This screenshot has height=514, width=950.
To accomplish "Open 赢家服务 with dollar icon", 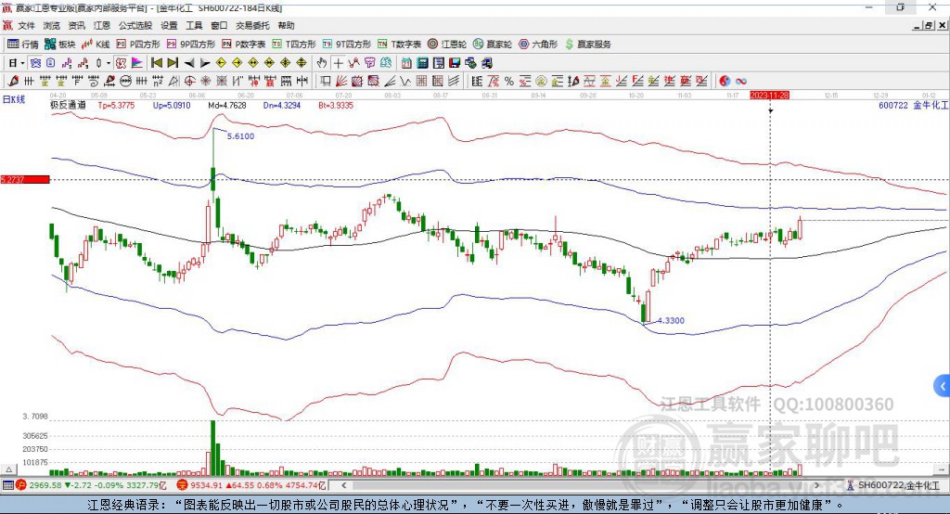I will click(587, 45).
